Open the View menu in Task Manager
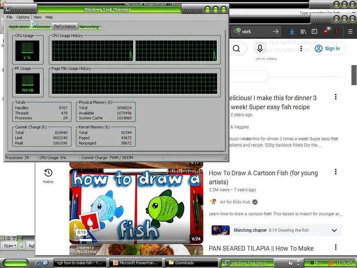This screenshot has width=357, height=268. click(37, 17)
